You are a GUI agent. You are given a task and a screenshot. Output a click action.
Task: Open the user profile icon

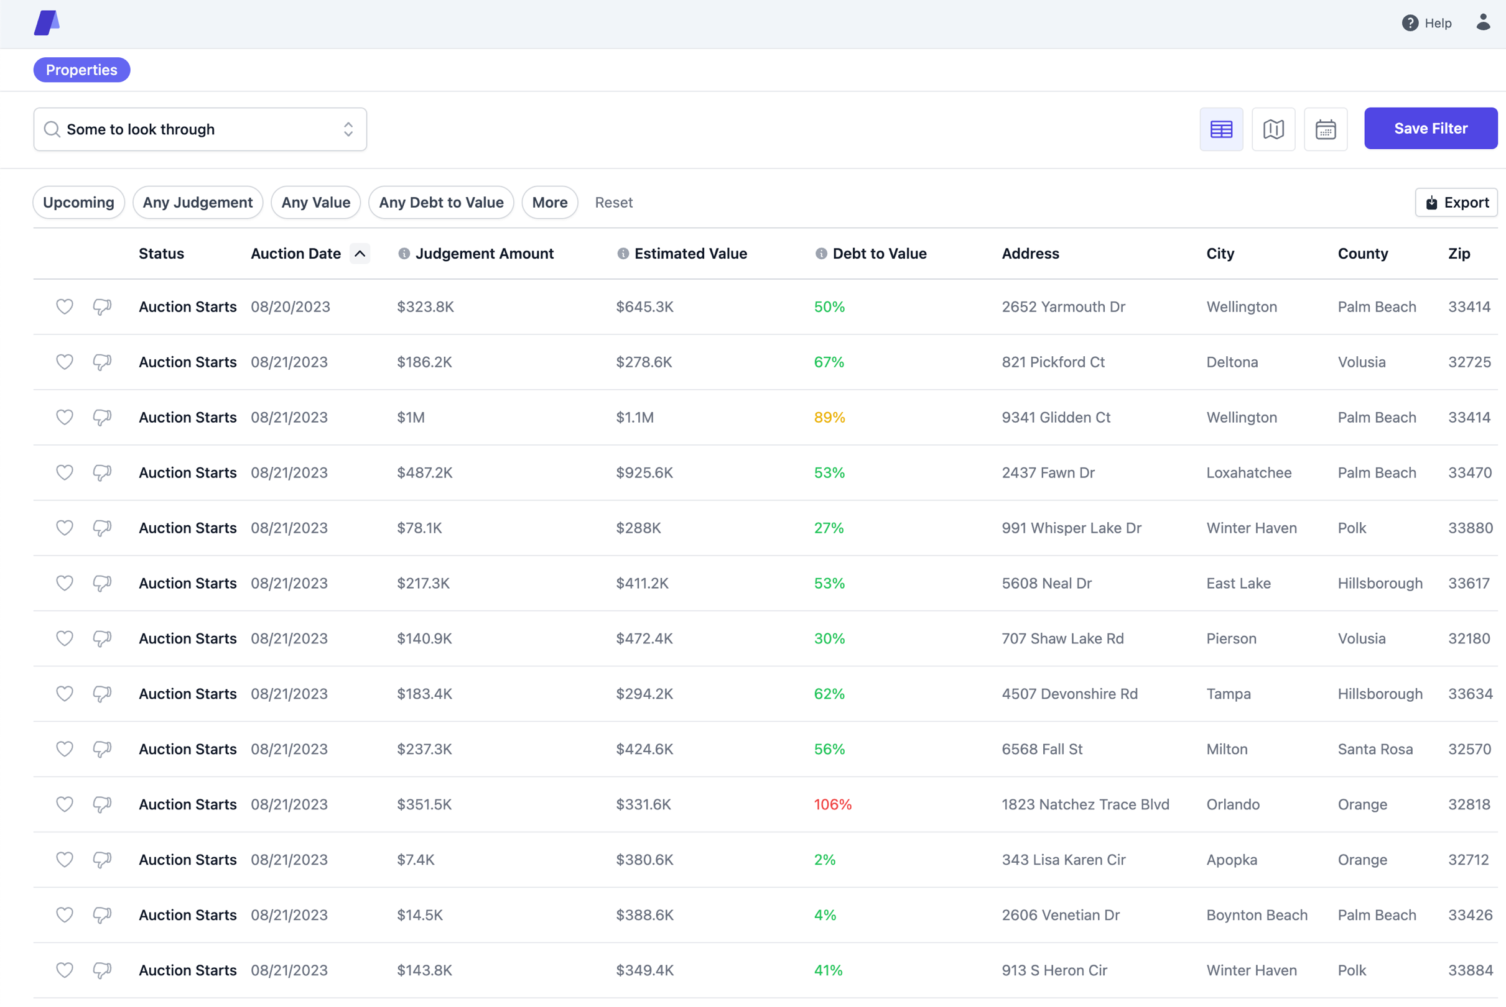click(1483, 23)
